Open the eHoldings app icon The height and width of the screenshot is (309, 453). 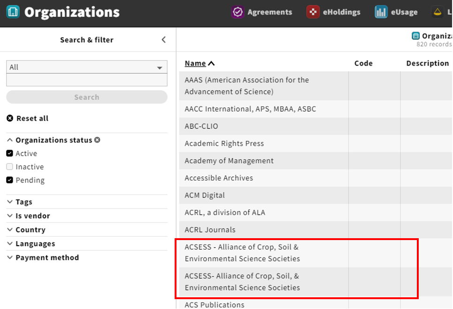313,12
